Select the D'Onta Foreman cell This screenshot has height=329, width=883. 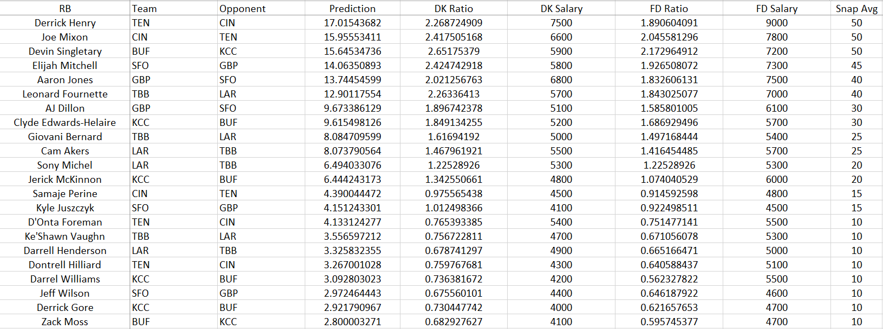click(x=65, y=222)
